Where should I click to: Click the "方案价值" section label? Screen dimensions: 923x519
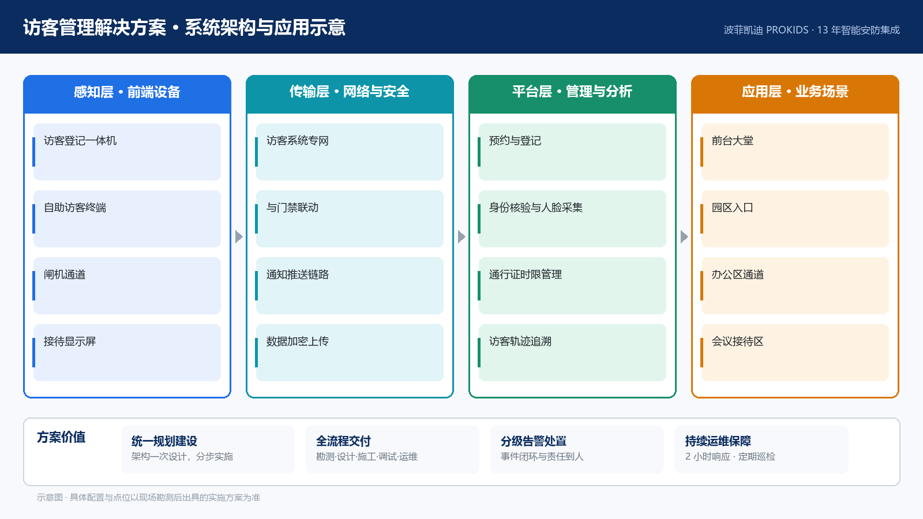61,438
